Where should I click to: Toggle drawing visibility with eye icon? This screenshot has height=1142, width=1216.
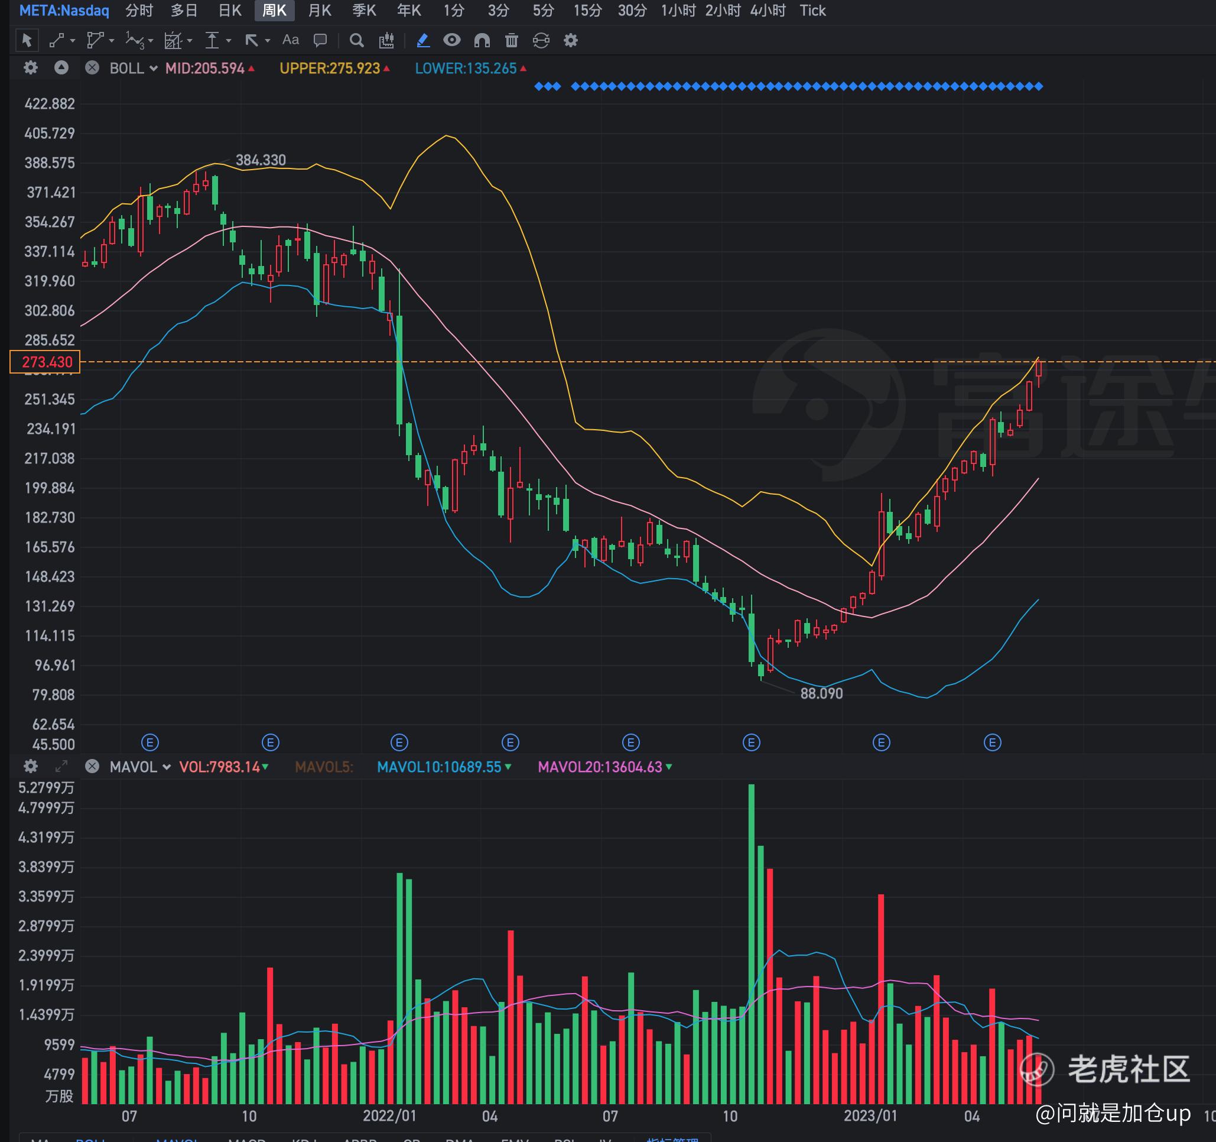(x=451, y=40)
